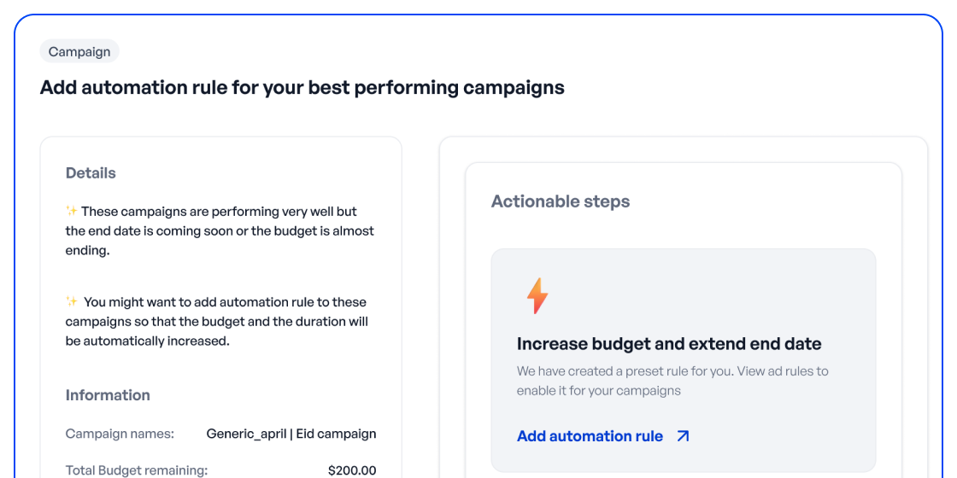The height and width of the screenshot is (478, 957).
Task: Click the 'Total Budget remaining:' label
Action: (x=137, y=470)
